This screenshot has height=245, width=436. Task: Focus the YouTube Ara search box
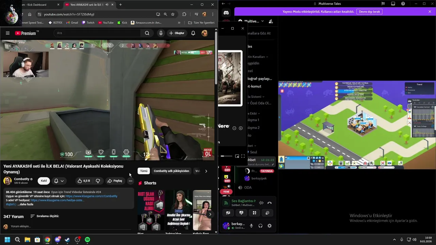pyautogui.click(x=97, y=33)
